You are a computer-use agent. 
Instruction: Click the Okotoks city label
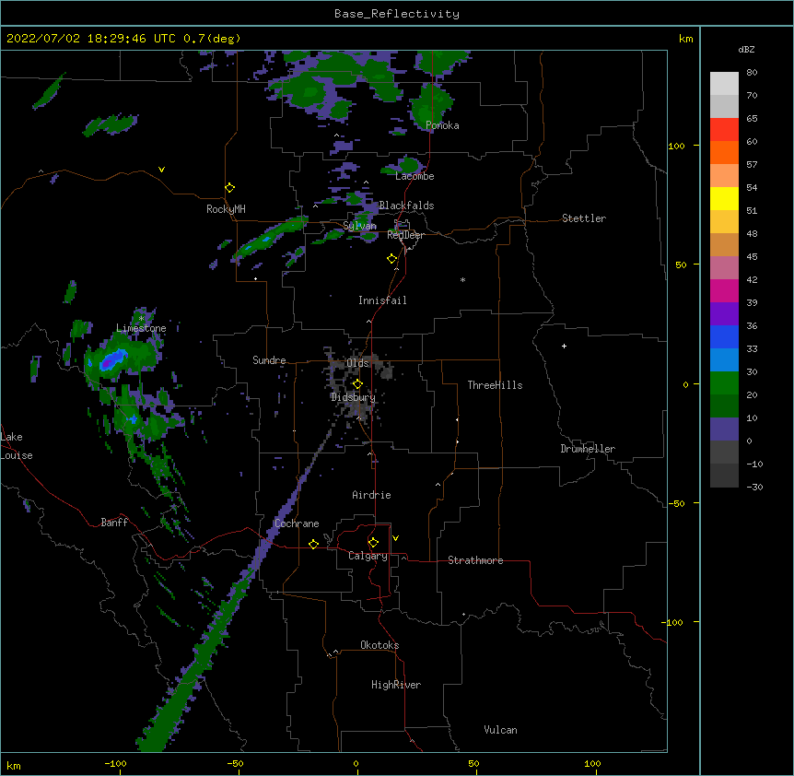[379, 645]
